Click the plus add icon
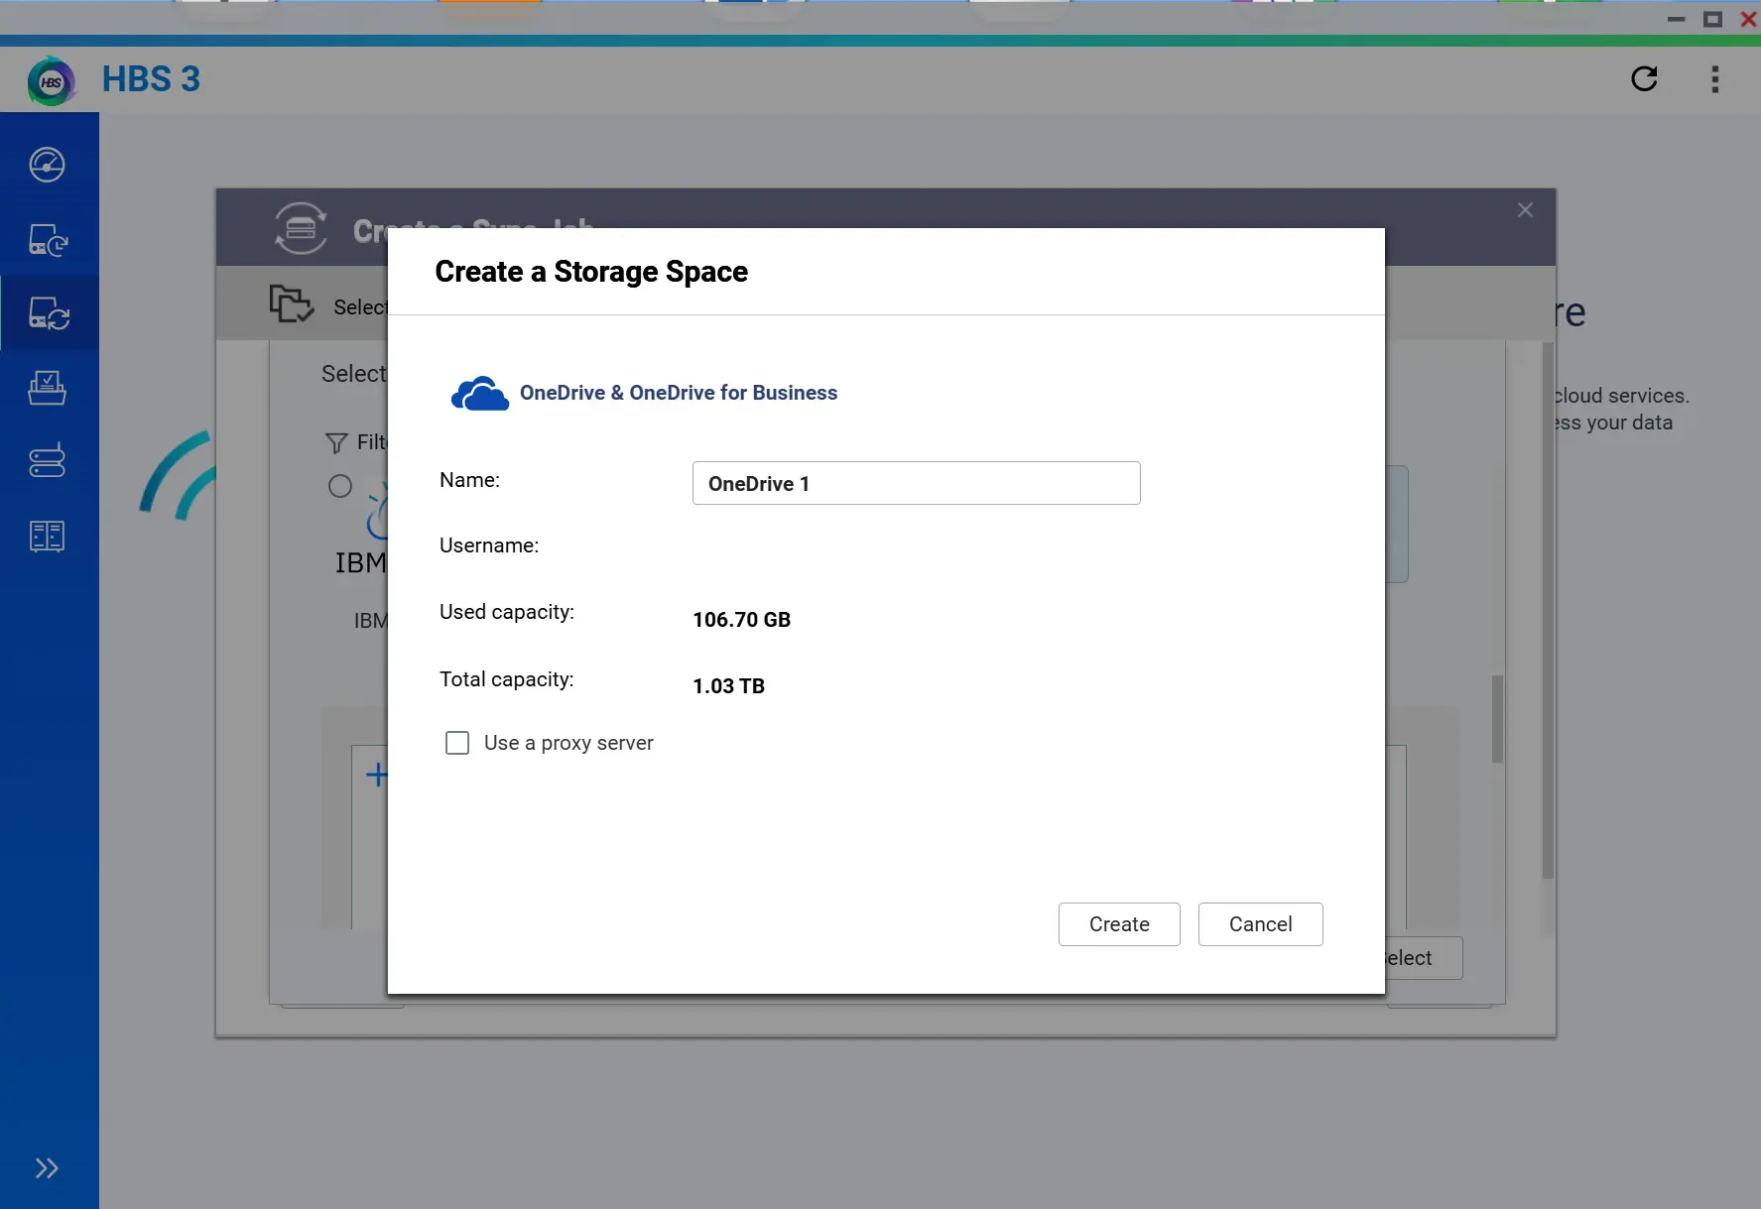This screenshot has width=1761, height=1209. pos(376,775)
